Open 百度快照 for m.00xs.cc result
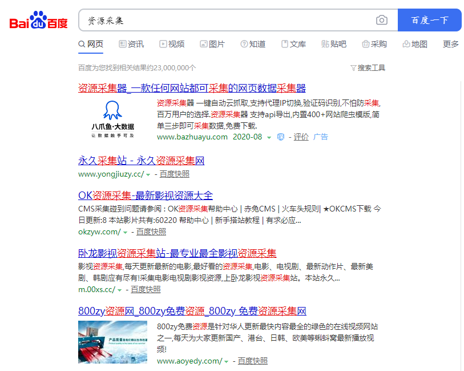Image resolution: width=464 pixels, height=371 pixels. coord(146,289)
